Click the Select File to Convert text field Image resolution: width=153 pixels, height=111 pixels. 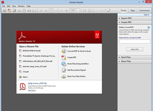click(x=134, y=41)
